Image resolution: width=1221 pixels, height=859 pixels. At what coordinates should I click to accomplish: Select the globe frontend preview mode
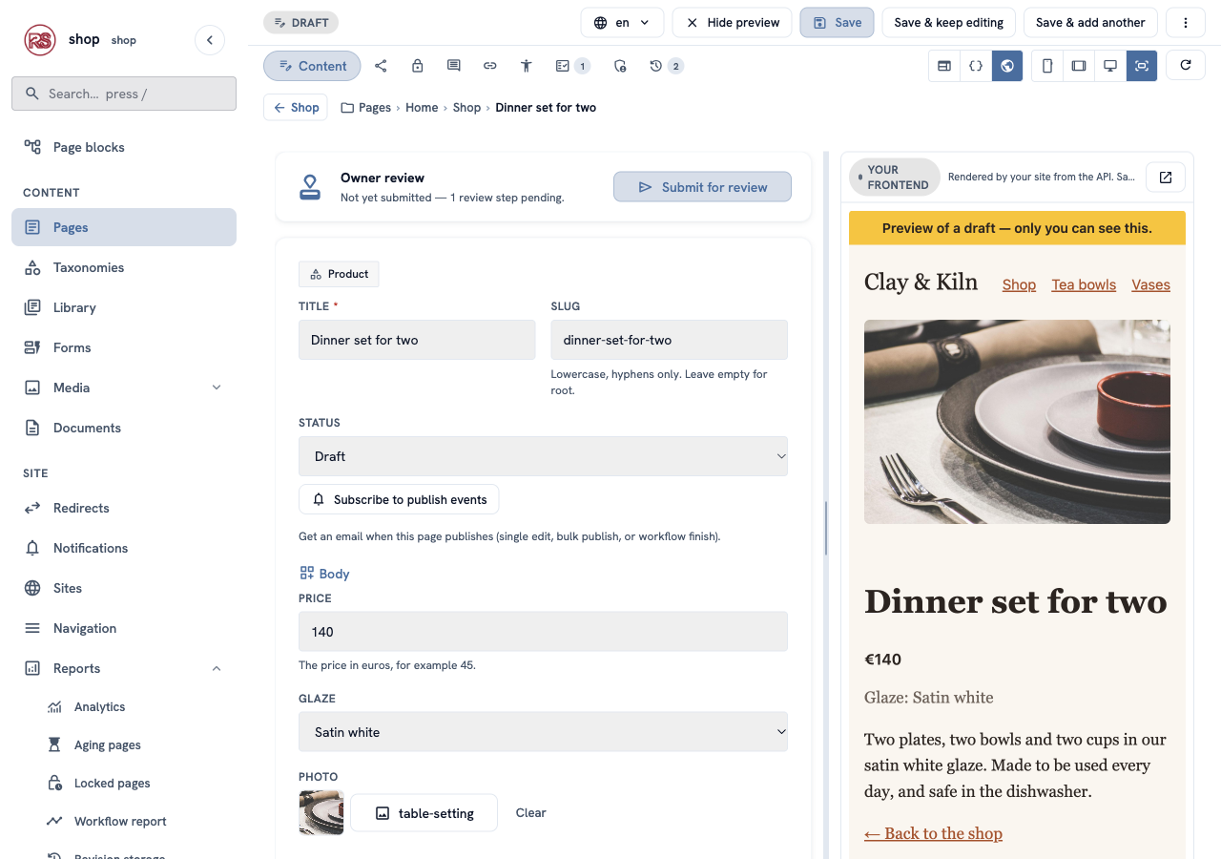[1007, 66]
